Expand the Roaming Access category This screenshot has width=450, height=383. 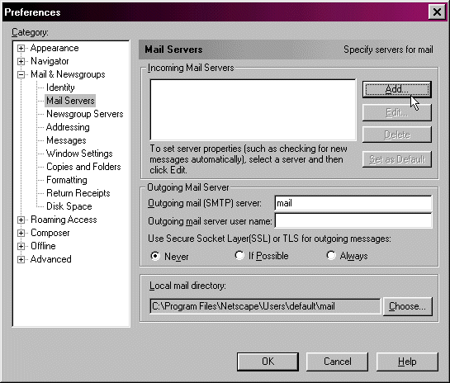click(21, 220)
